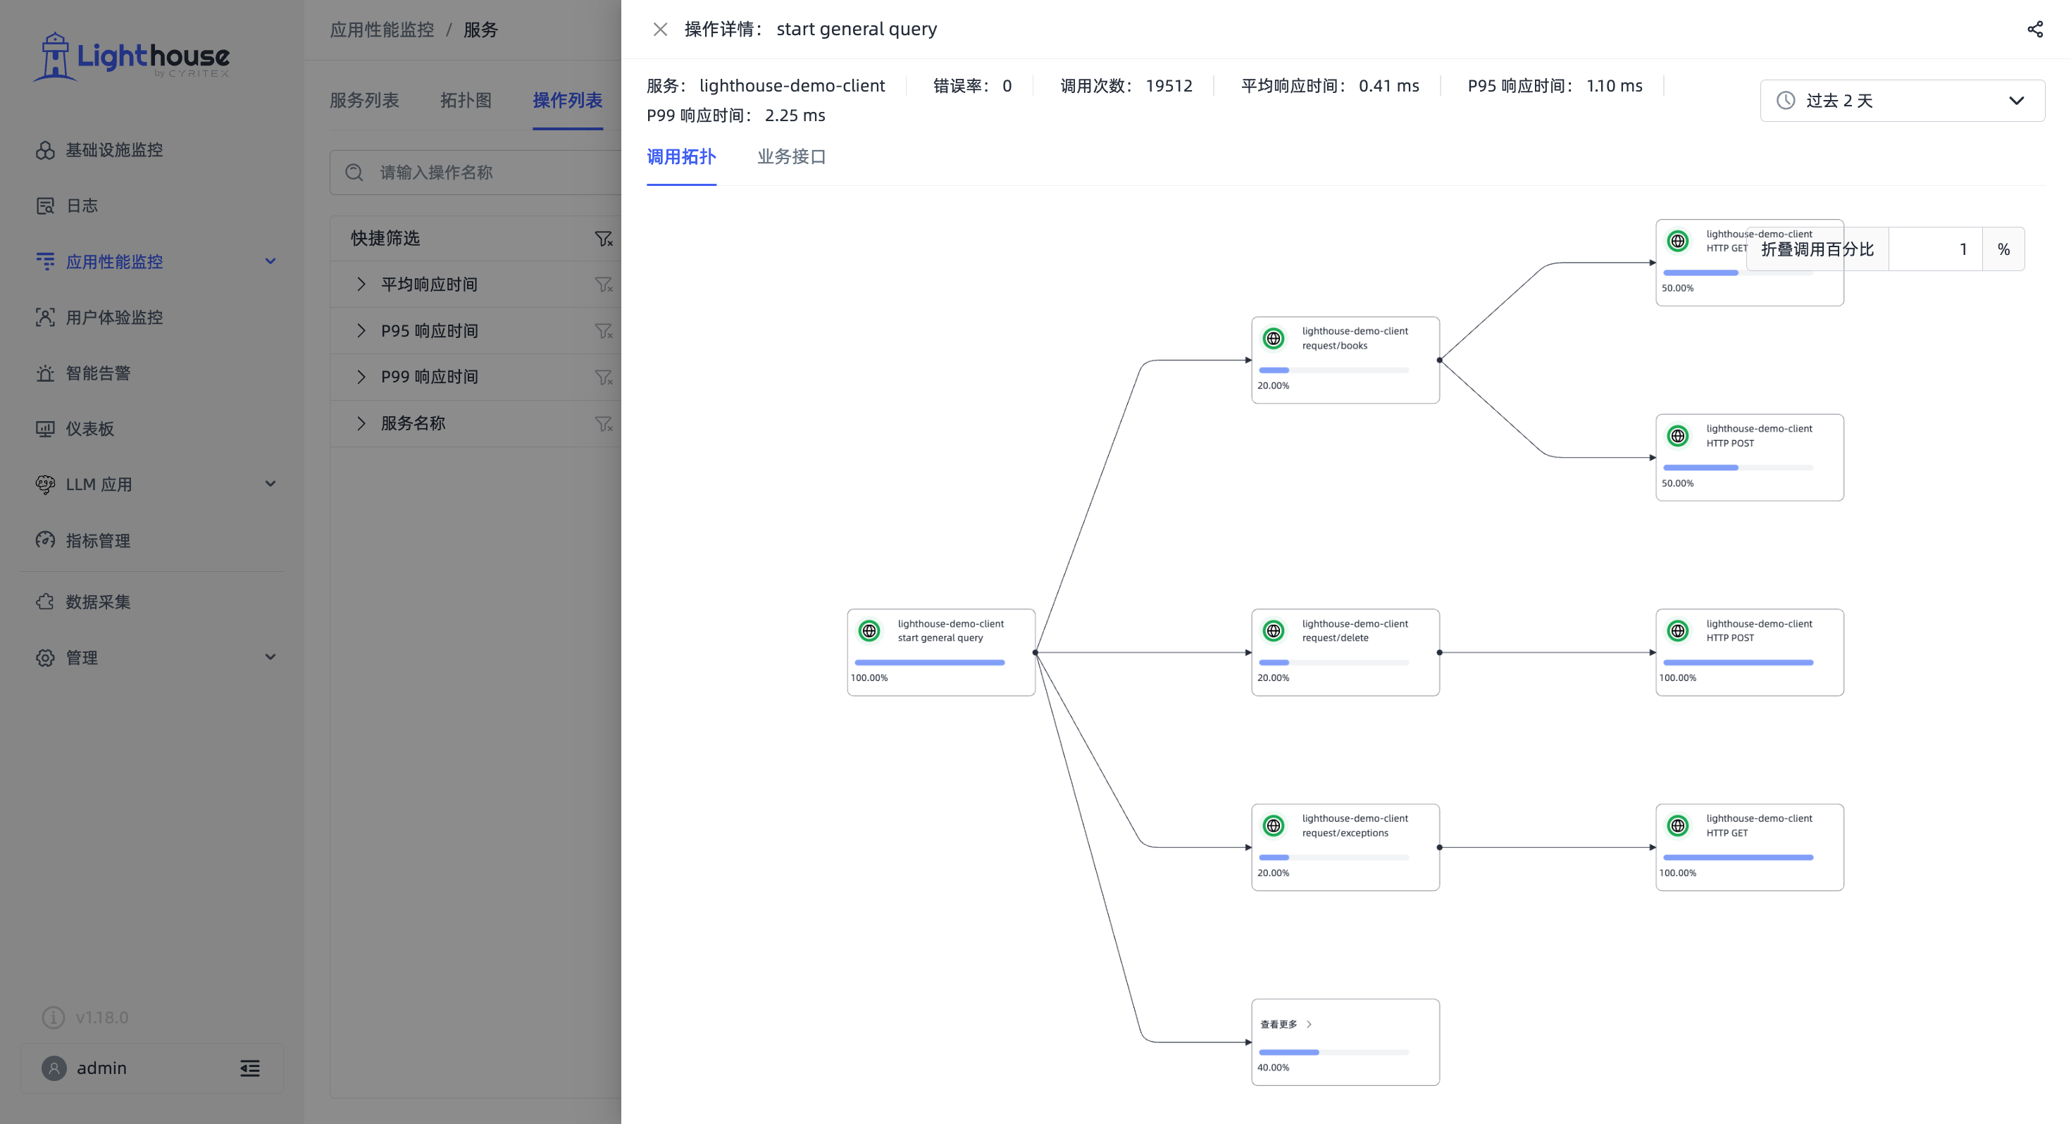Clear the 平均响应时间 filter via its funnel icon
This screenshot has width=2071, height=1124.
pyautogui.click(x=603, y=285)
